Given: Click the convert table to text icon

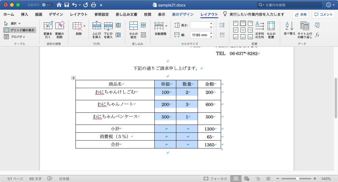Looking at the screenshot, I should [317, 25].
